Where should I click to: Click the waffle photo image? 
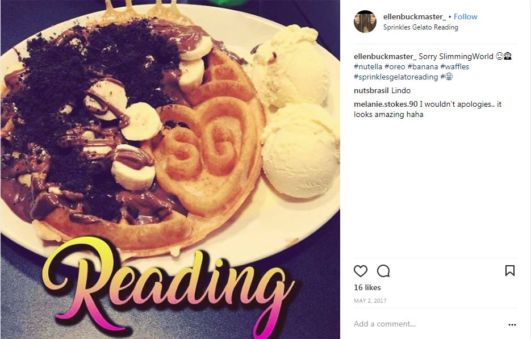[x=170, y=169]
